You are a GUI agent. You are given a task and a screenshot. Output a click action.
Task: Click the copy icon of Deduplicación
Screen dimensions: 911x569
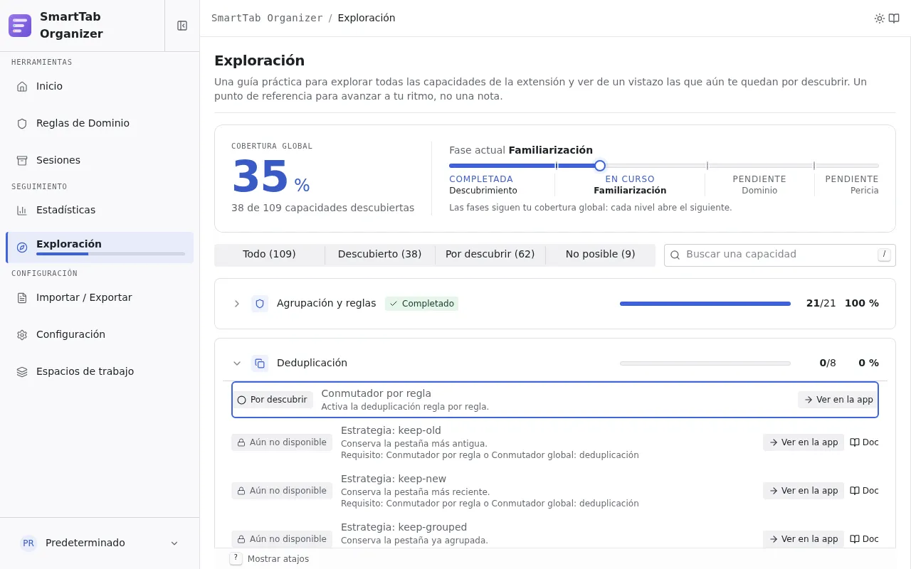pos(260,363)
